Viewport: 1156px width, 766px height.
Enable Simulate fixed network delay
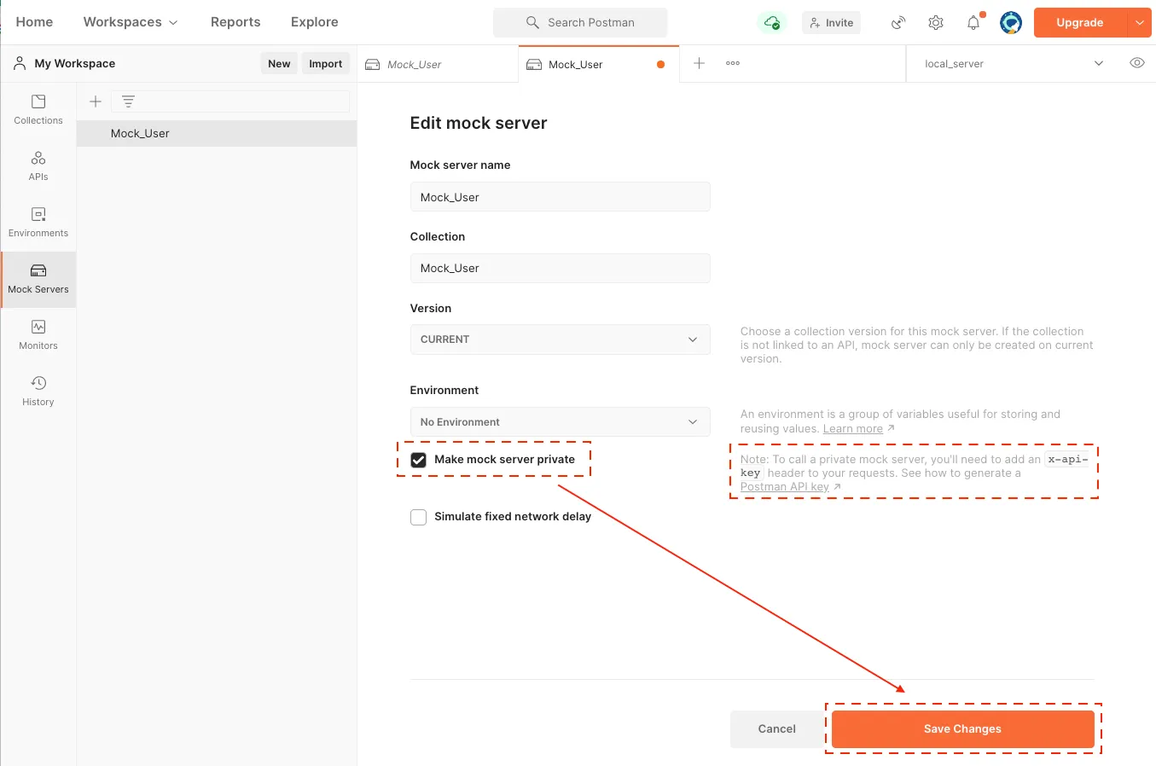click(419, 517)
